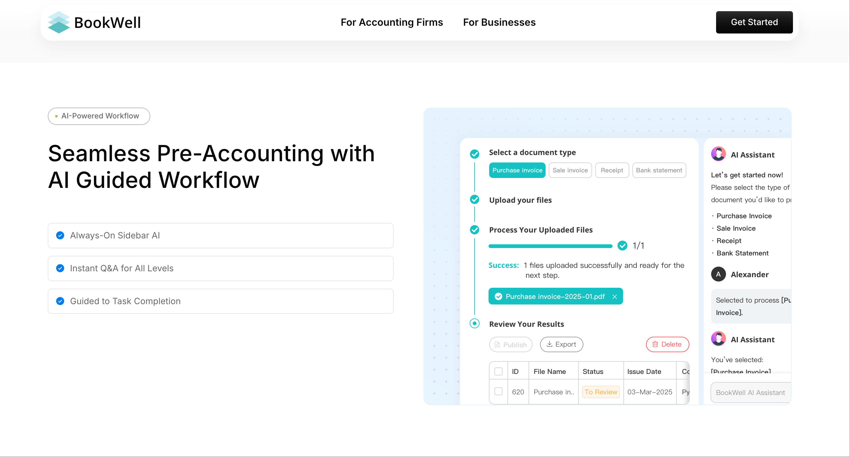Click the lower AI Assistant avatar
This screenshot has height=457, width=850.
point(718,339)
